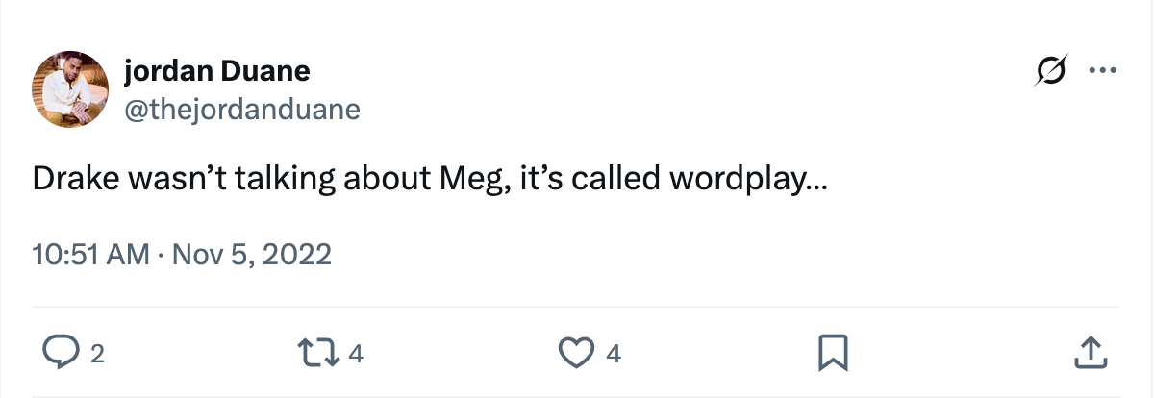Open the Grok explain-this-post icon

pyautogui.click(x=1051, y=70)
